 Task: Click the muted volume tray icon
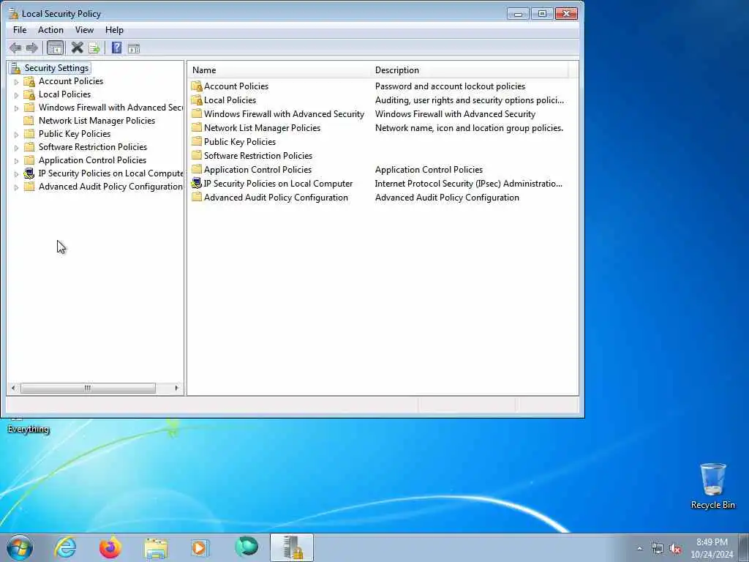(675, 549)
